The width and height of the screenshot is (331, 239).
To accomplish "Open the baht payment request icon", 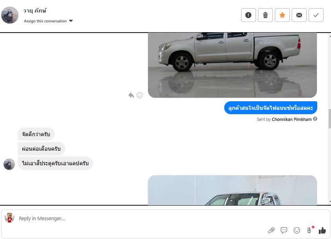I will [x=310, y=230].
